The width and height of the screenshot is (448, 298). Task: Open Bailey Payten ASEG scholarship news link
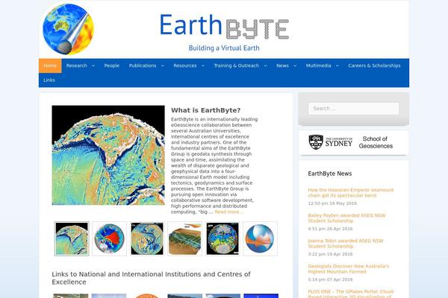coord(346,218)
